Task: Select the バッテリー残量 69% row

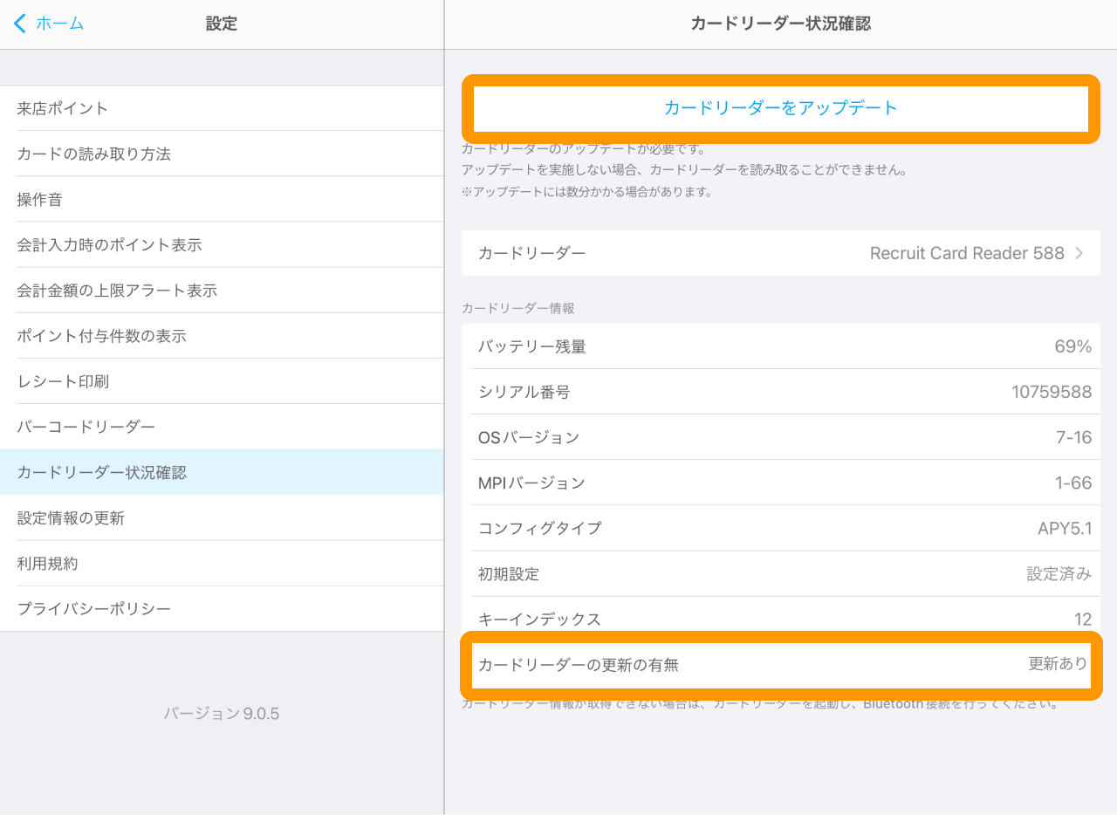Action: click(x=780, y=346)
